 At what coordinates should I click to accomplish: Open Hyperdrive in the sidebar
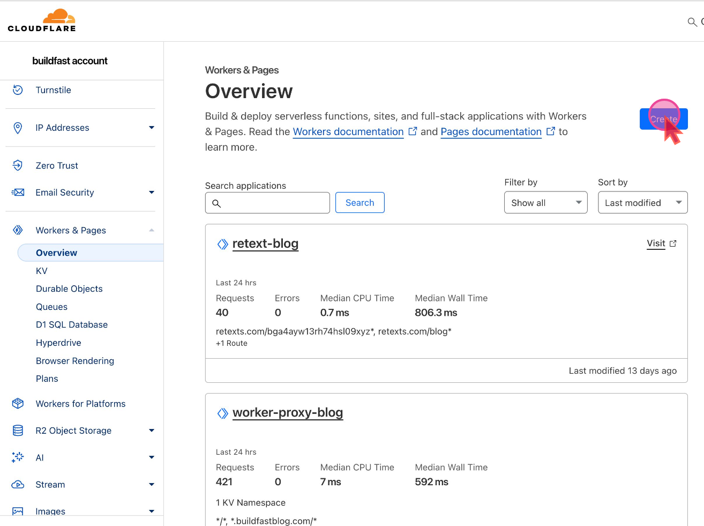[x=58, y=343]
